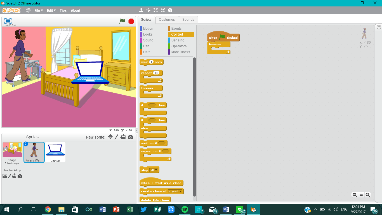Paint a new sprite with the paintbrush icon
Screen dimensions: 382x215
pos(117,137)
